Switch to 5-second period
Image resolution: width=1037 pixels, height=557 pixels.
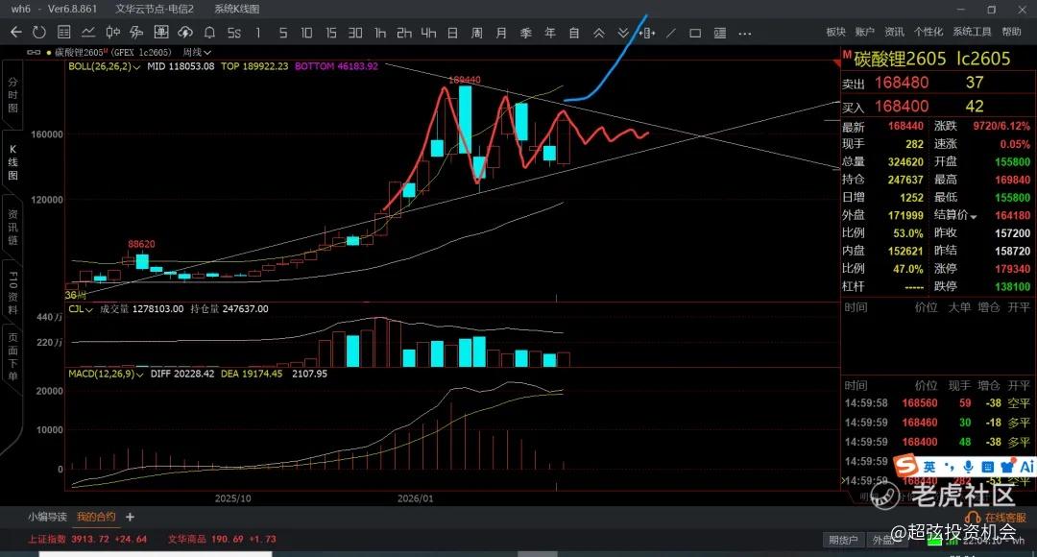pos(234,33)
